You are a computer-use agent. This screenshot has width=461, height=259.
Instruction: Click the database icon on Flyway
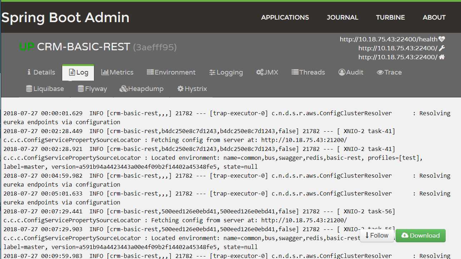click(81, 89)
